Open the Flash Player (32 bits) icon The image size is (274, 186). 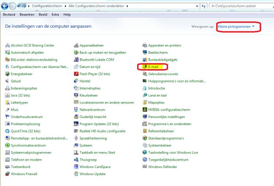point(76,74)
